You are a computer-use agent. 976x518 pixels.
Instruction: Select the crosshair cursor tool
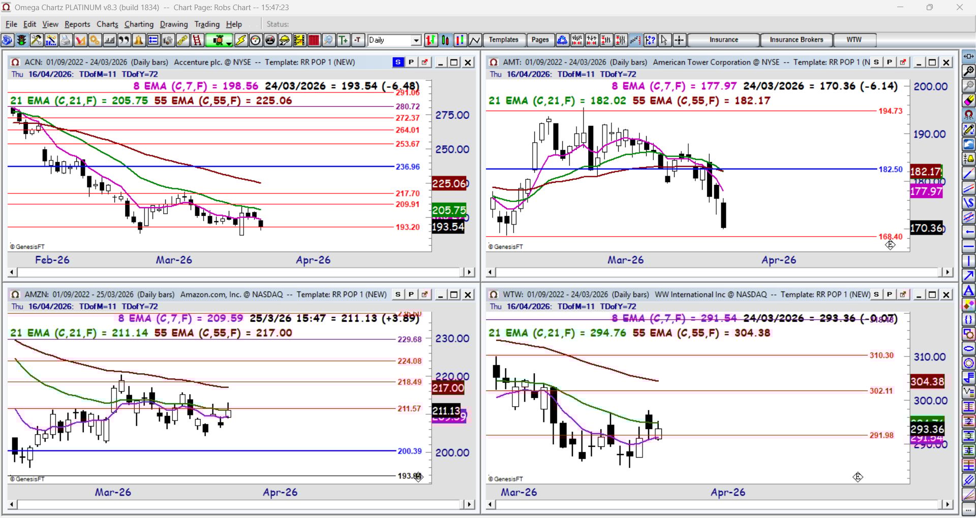679,40
